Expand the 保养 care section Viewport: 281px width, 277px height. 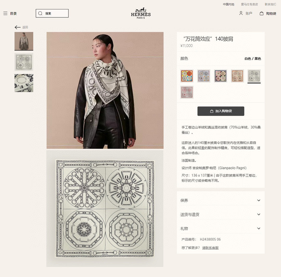(221, 200)
